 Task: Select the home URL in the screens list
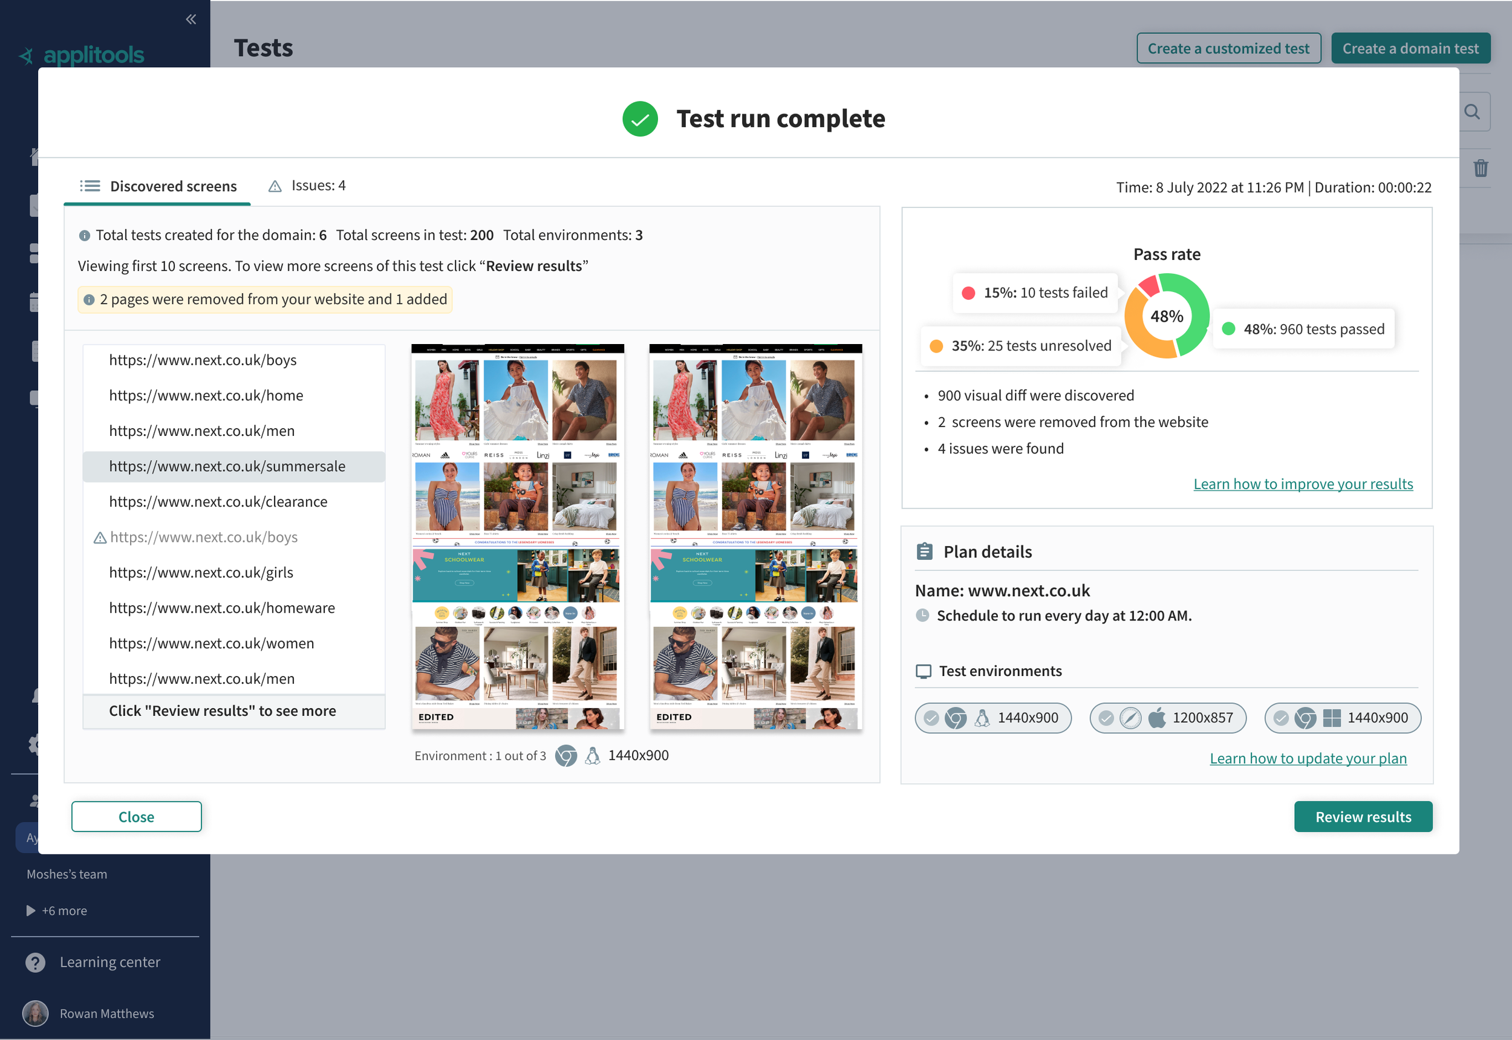click(x=234, y=395)
